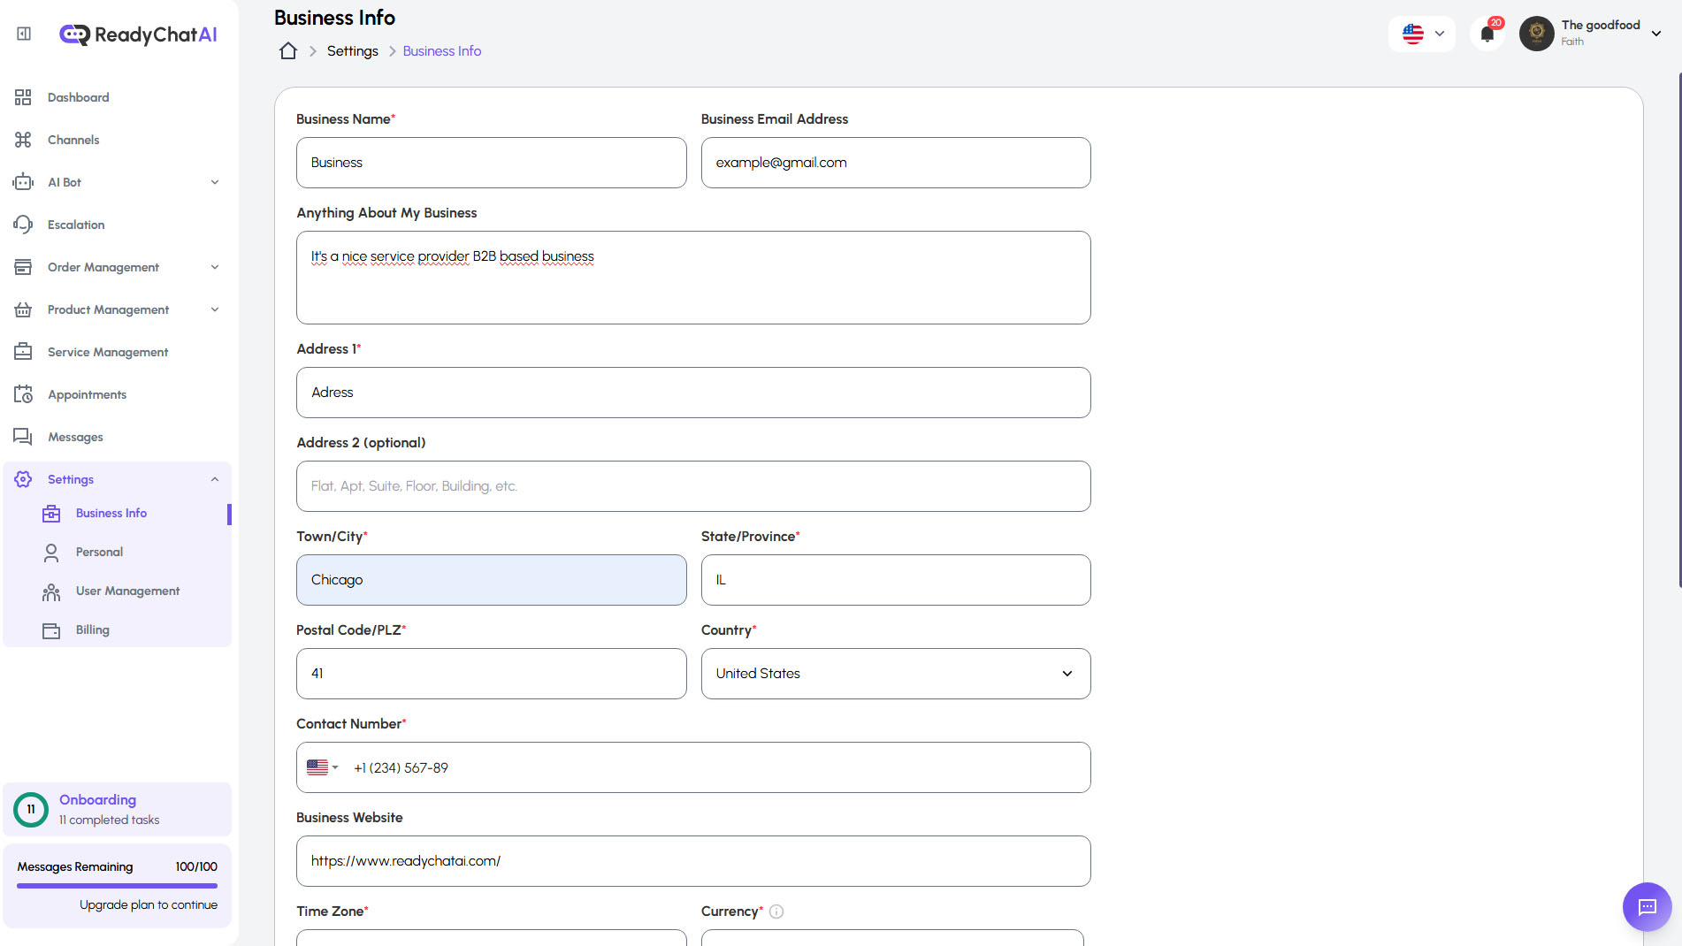Viewport: 1682px width, 946px height.
Task: Click the Messages Remaining progress bar
Action: pyautogui.click(x=117, y=885)
